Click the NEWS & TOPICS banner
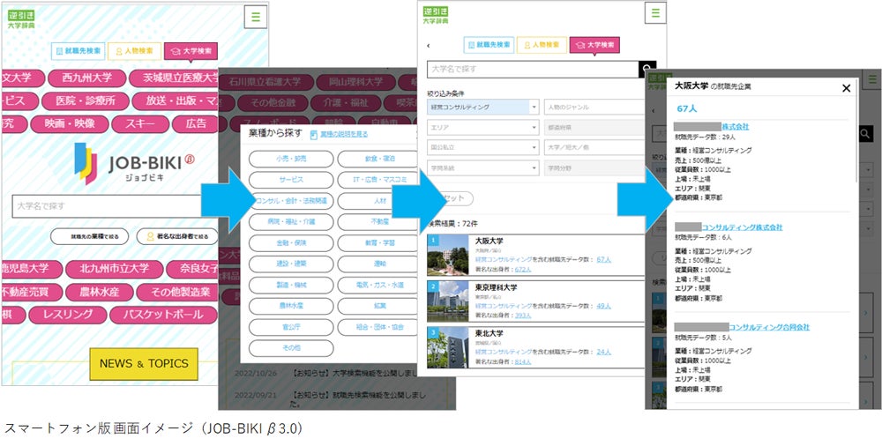The height and width of the screenshot is (446, 882). (x=144, y=364)
